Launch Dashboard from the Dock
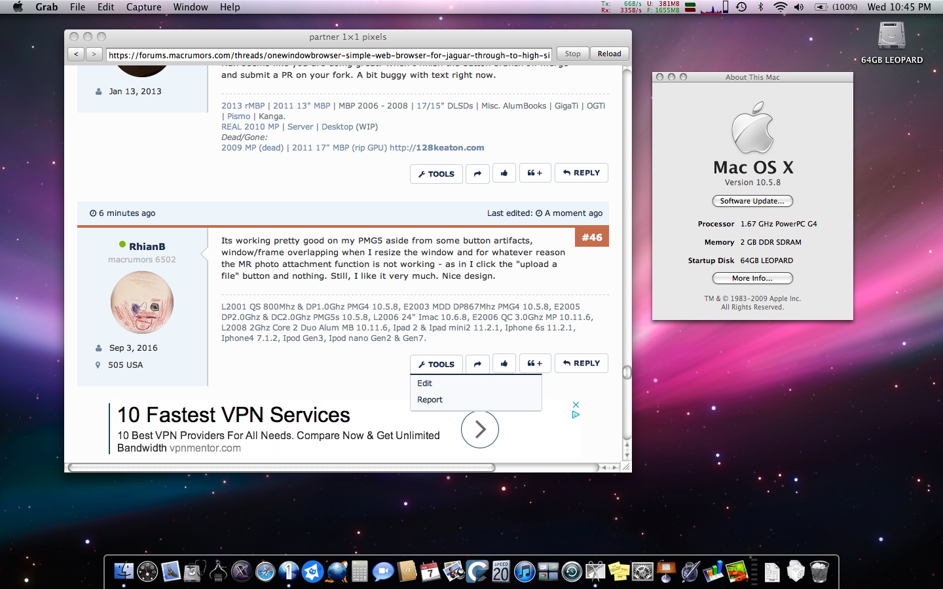Screen dimensions: 943x589 [147, 571]
